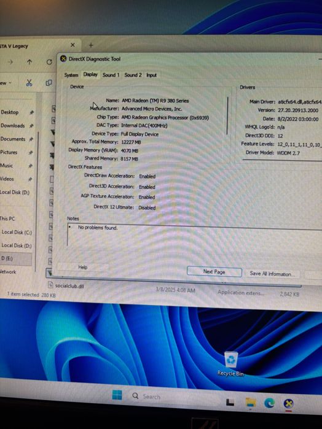Select Local Disk (C:) in sidebar
Viewport: 322px width, 429px height.
coord(17,232)
